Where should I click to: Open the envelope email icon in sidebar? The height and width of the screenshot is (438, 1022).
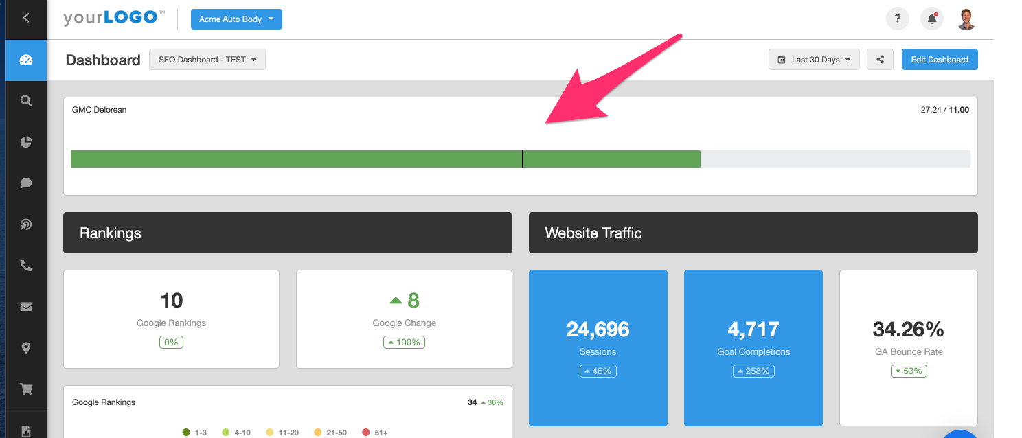(26, 307)
